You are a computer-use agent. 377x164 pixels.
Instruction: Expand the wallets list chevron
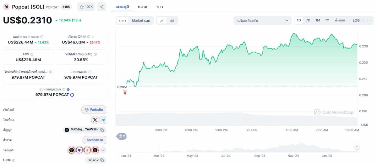(103, 150)
